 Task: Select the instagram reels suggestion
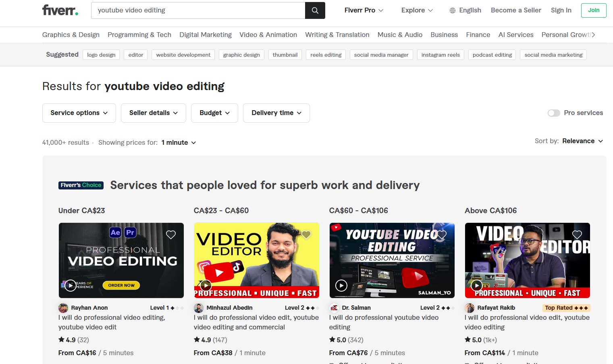(441, 55)
